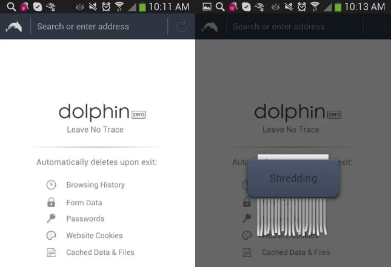Select left Cached Data & Files text
This screenshot has height=267, width=391.
pos(100,252)
